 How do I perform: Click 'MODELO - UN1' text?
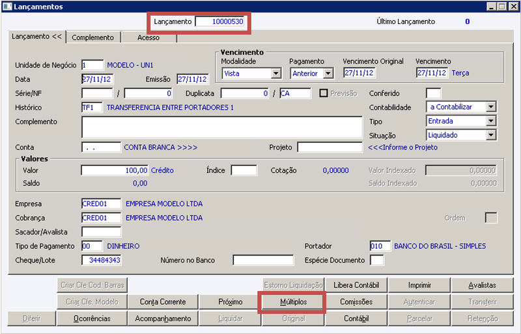(x=130, y=65)
